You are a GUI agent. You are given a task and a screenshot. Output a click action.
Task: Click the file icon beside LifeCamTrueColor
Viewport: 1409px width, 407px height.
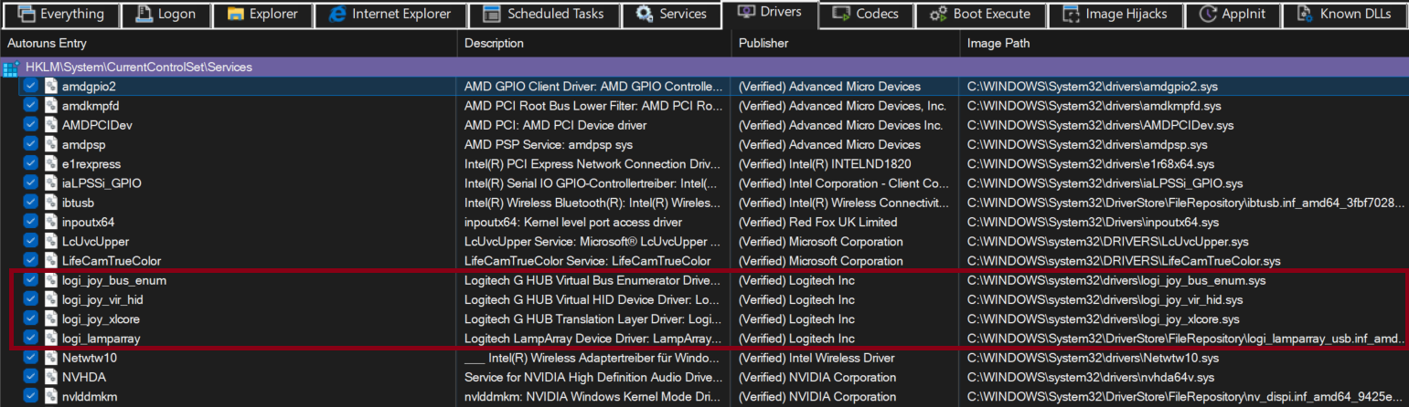tap(51, 261)
